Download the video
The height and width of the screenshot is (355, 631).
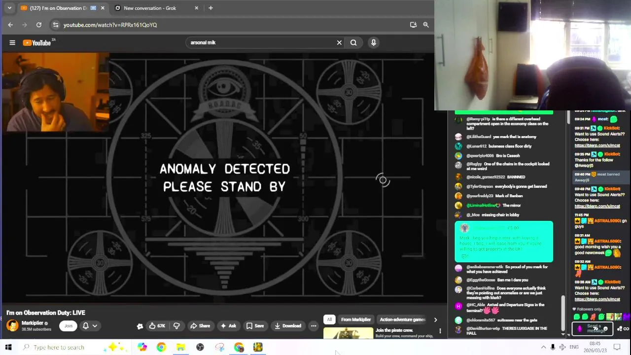tap(288, 326)
